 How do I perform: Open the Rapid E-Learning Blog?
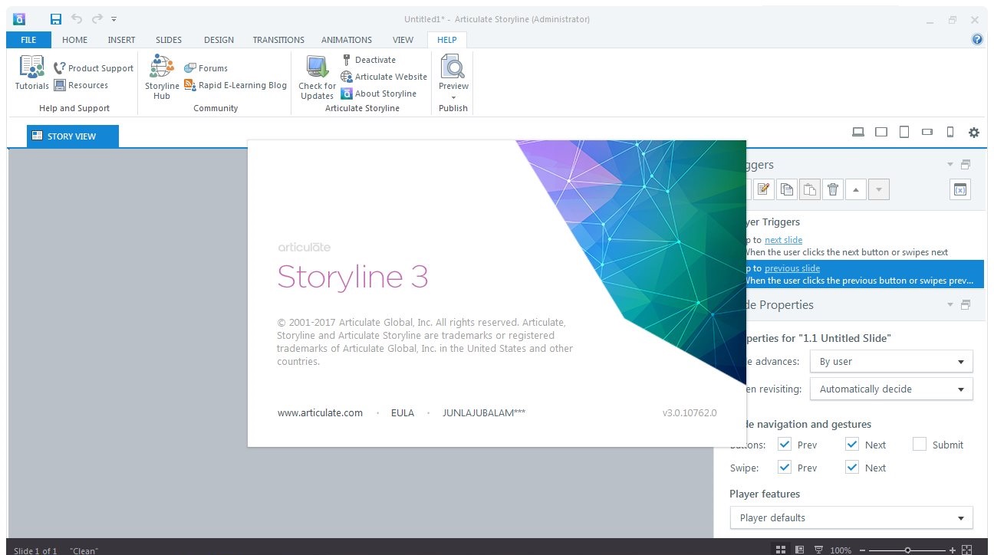point(235,85)
